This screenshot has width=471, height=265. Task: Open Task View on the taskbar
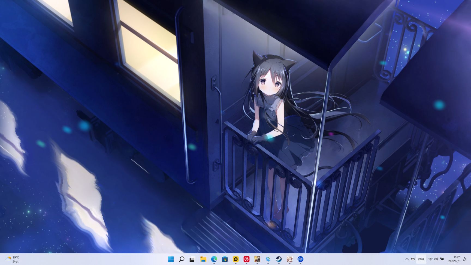(192, 259)
